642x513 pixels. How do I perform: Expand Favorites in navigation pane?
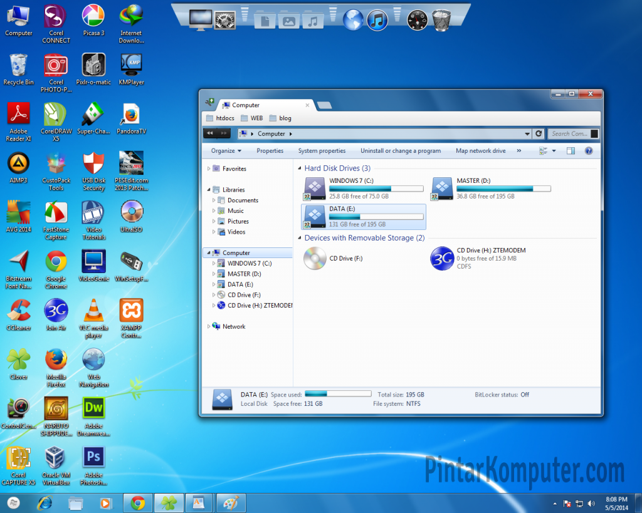pos(209,168)
